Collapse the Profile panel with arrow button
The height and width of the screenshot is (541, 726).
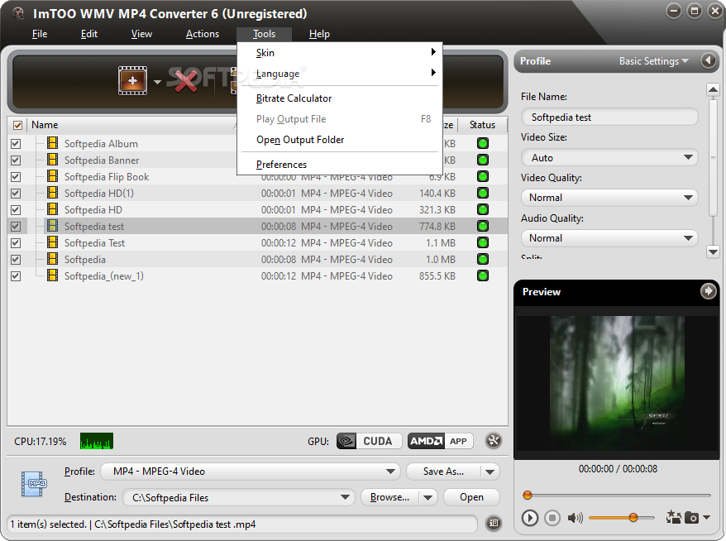tap(709, 60)
